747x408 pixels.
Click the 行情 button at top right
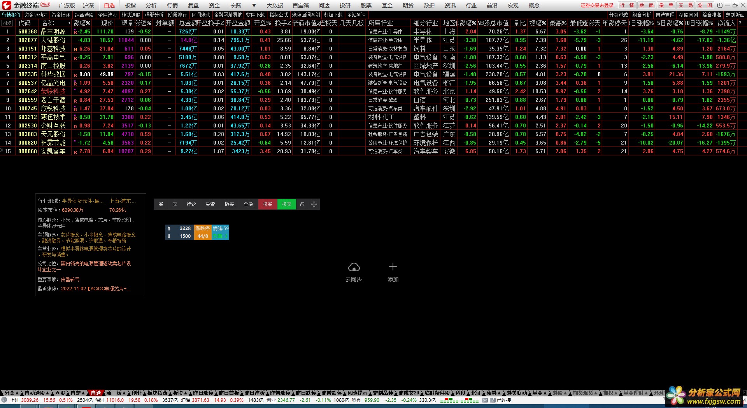[x=627, y=5]
